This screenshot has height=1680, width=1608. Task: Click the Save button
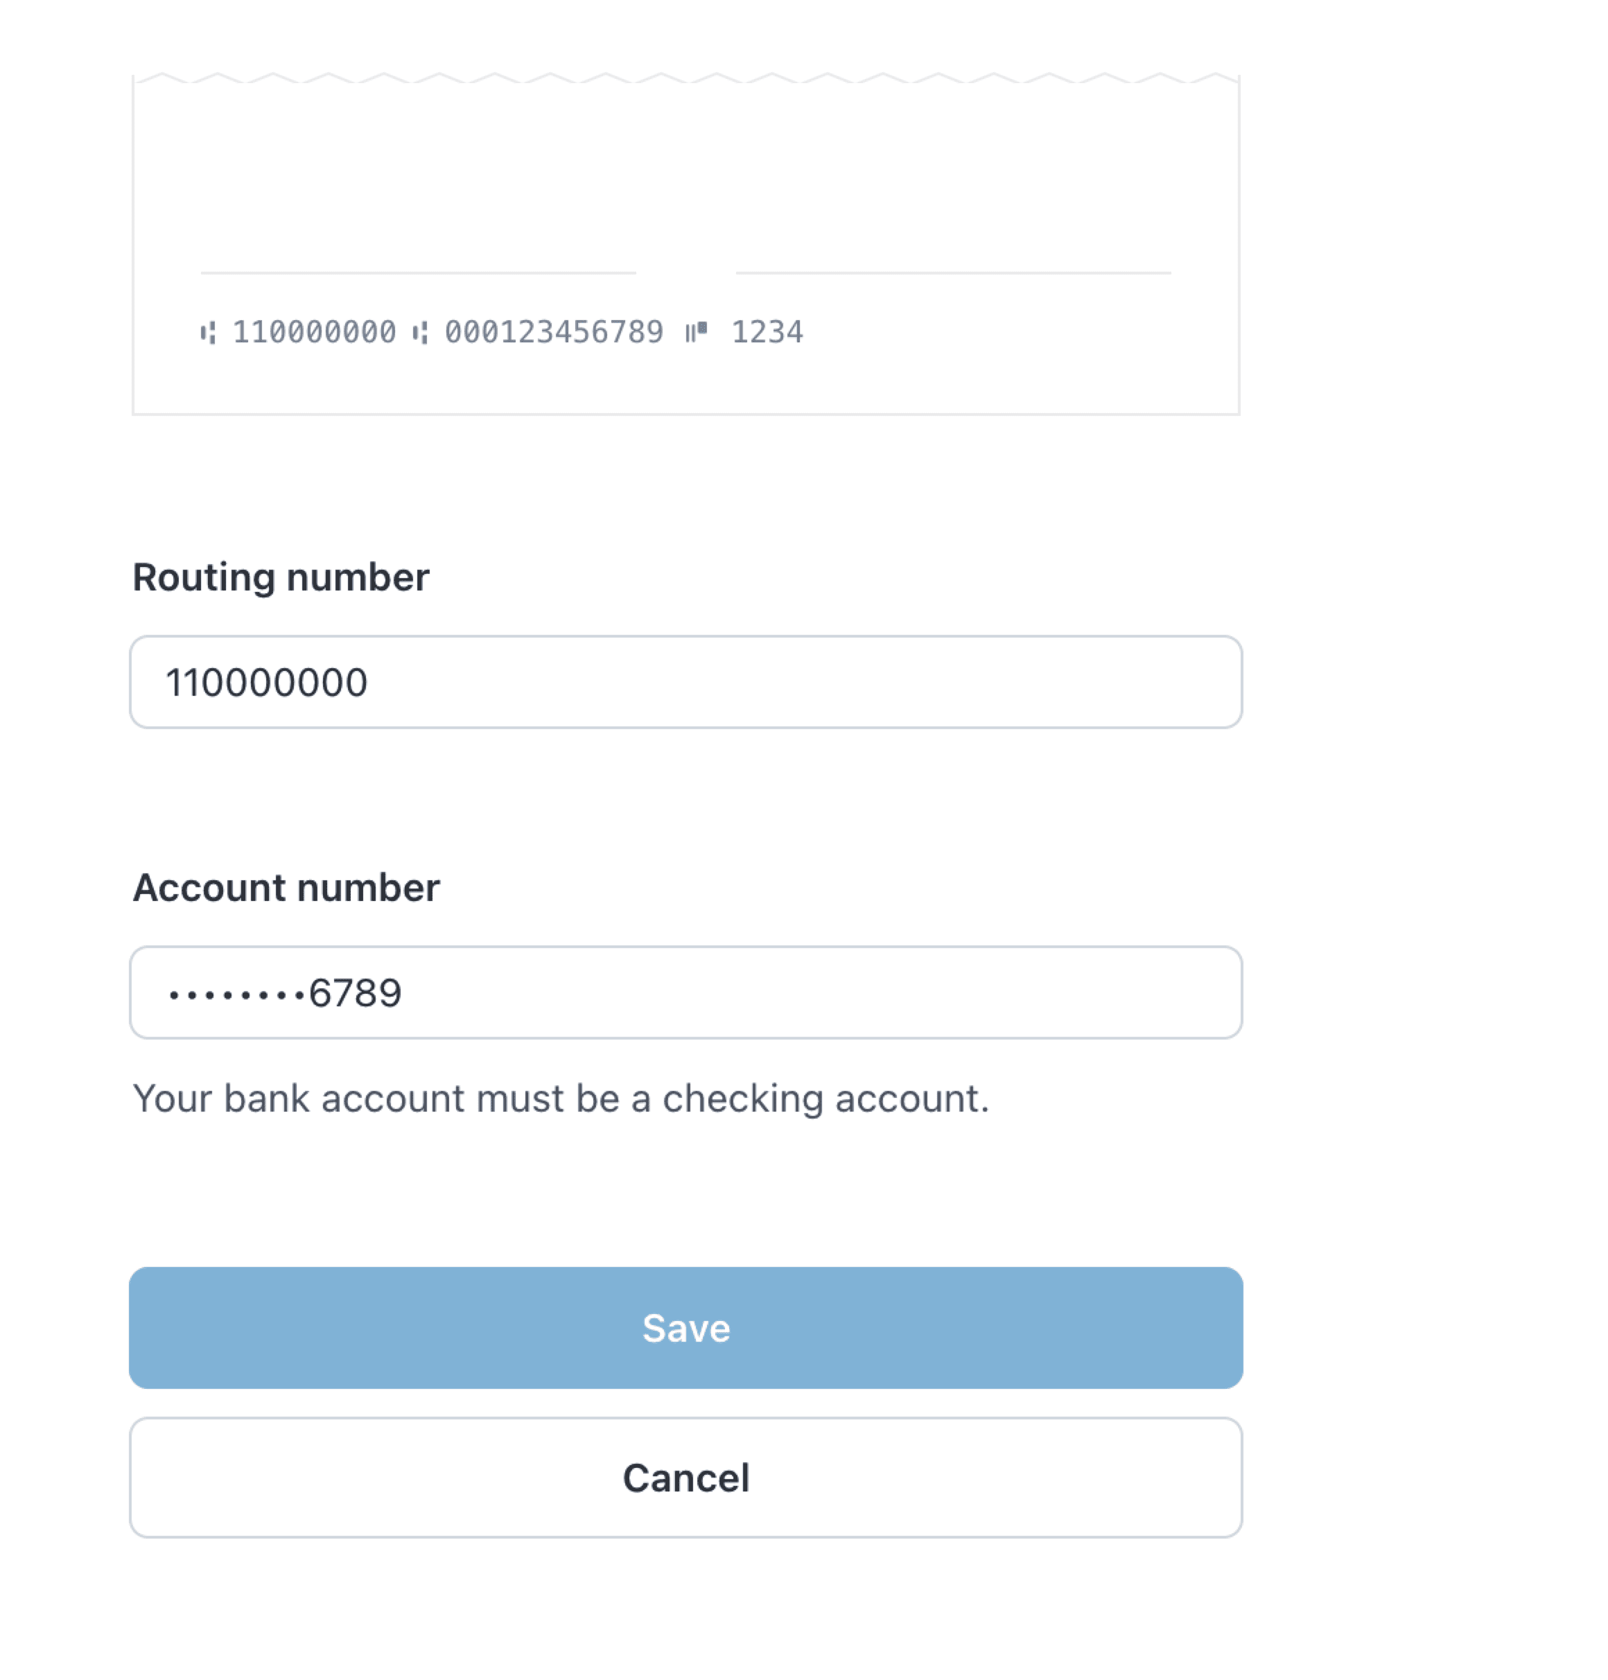pyautogui.click(x=685, y=1328)
